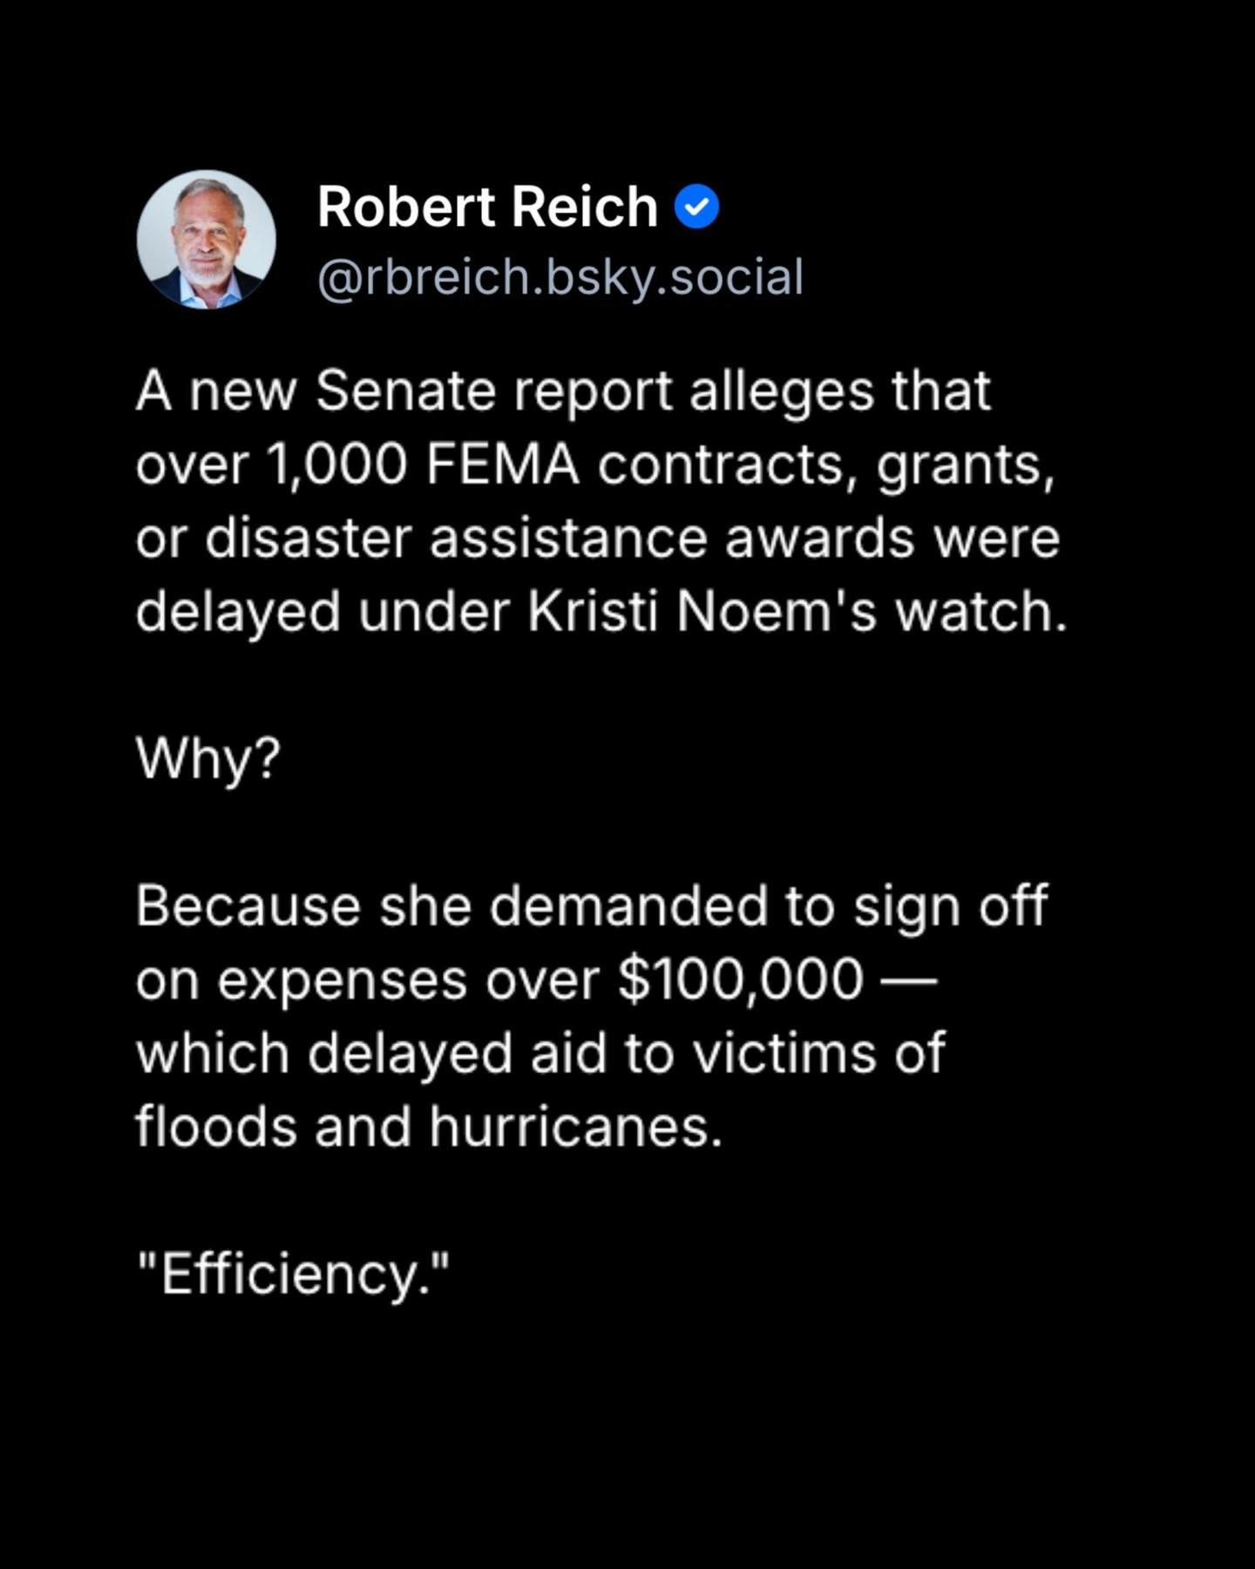The height and width of the screenshot is (1569, 1255).
Task: Click the word "Senate" in the post
Action: [405, 391]
